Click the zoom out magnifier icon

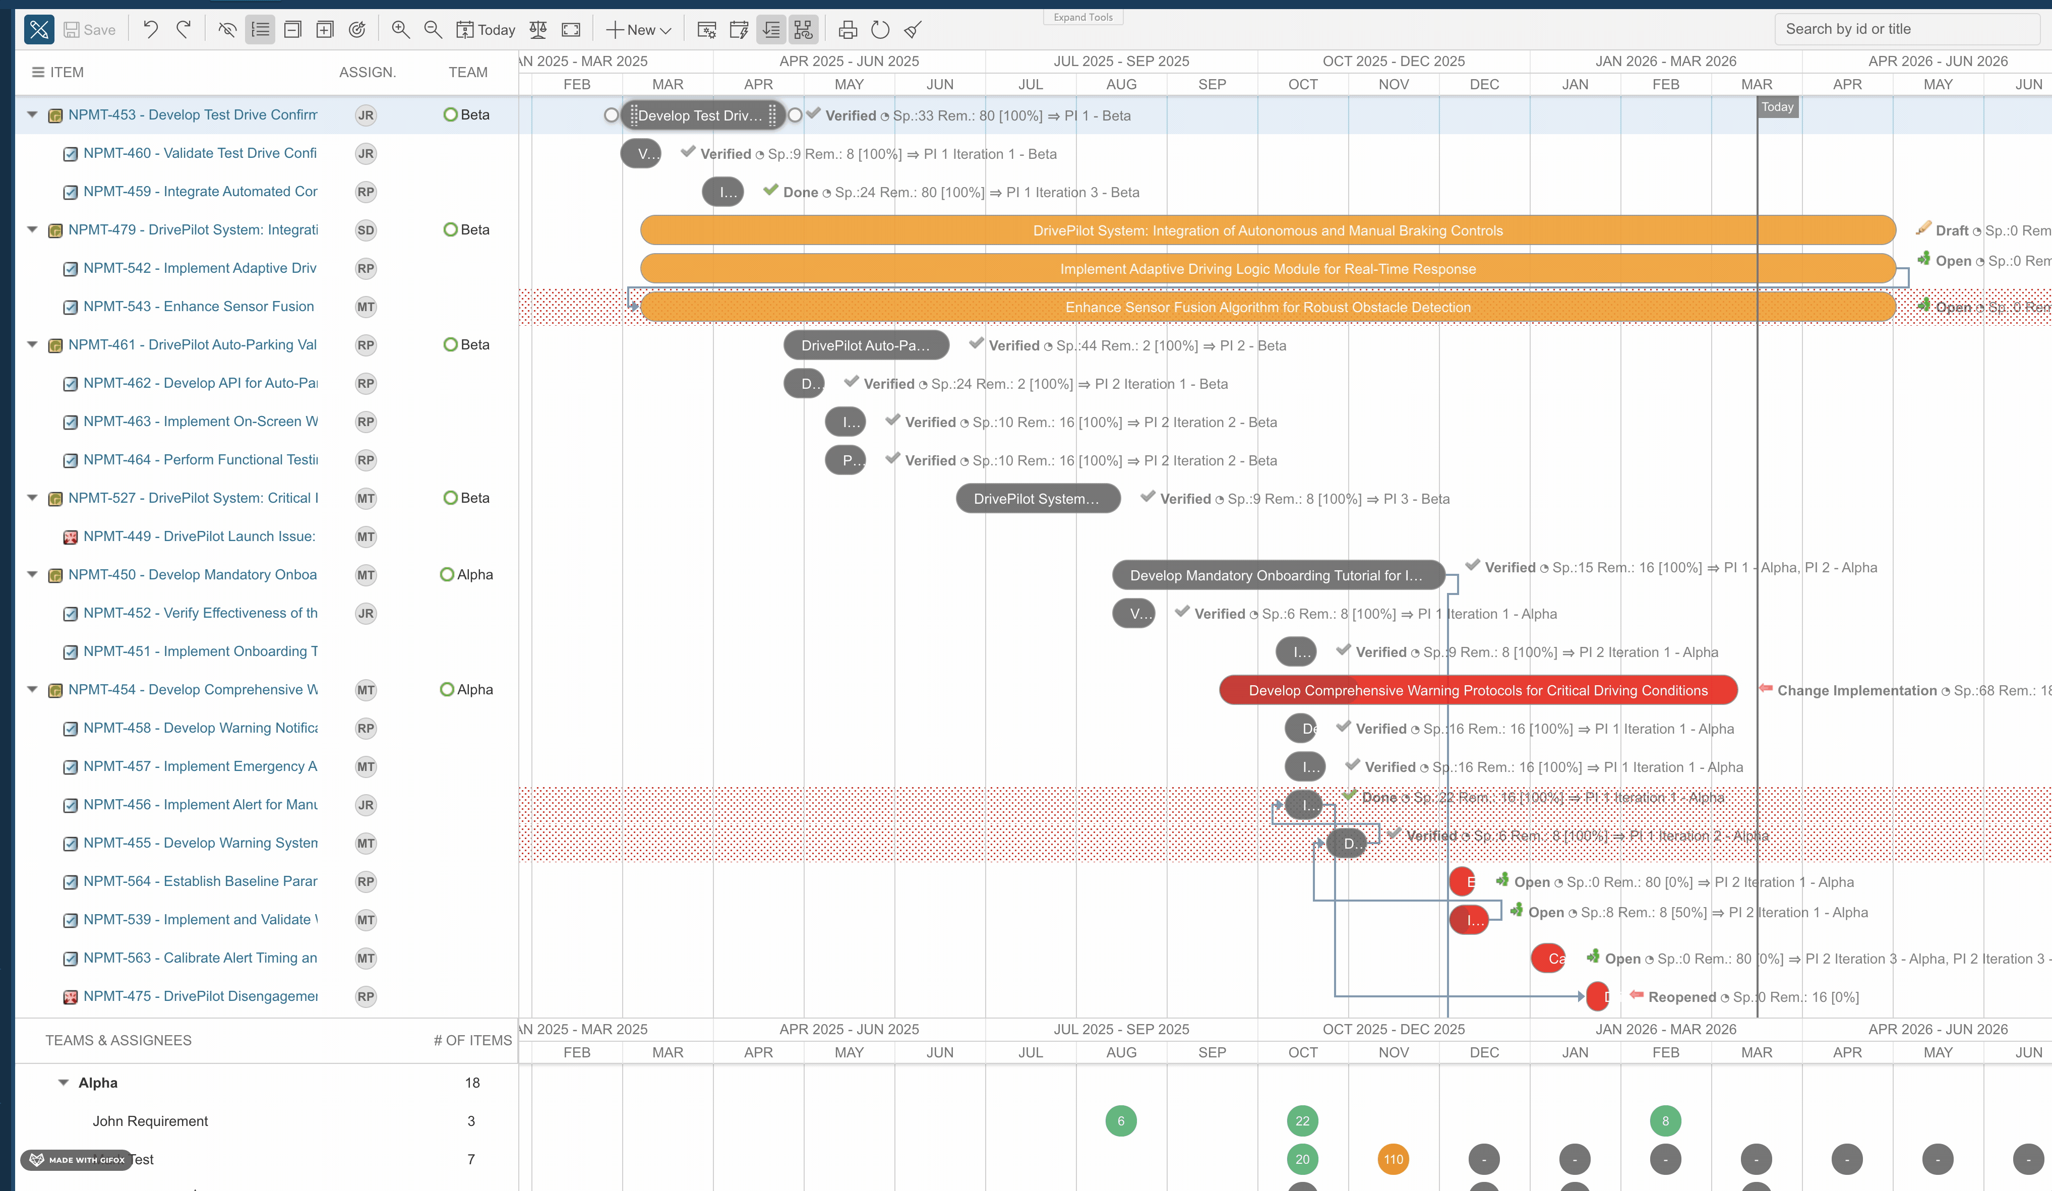(x=433, y=30)
